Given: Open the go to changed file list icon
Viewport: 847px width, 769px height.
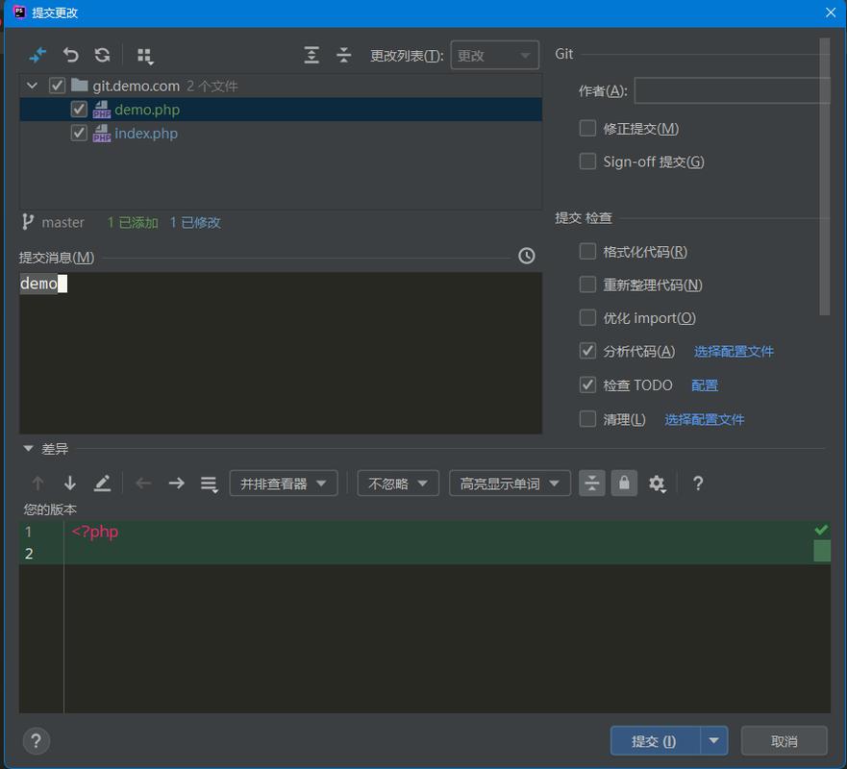Looking at the screenshot, I should click(x=209, y=484).
